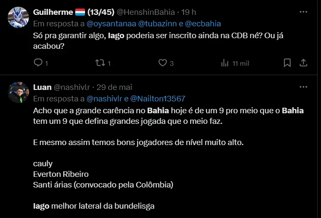
Task: Open Guilherme's profile picture
Action: click(x=18, y=17)
